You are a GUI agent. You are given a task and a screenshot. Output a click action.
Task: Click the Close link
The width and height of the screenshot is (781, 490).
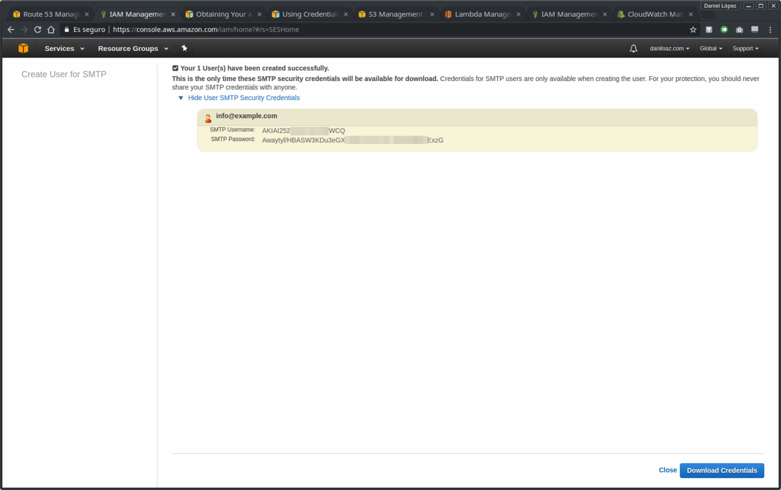point(667,470)
